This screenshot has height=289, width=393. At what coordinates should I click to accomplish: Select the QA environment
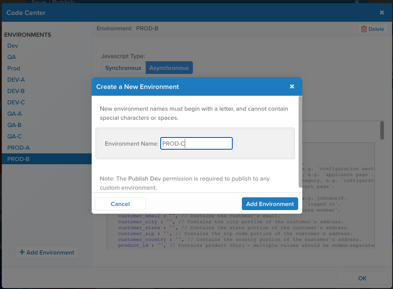pyautogui.click(x=12, y=57)
